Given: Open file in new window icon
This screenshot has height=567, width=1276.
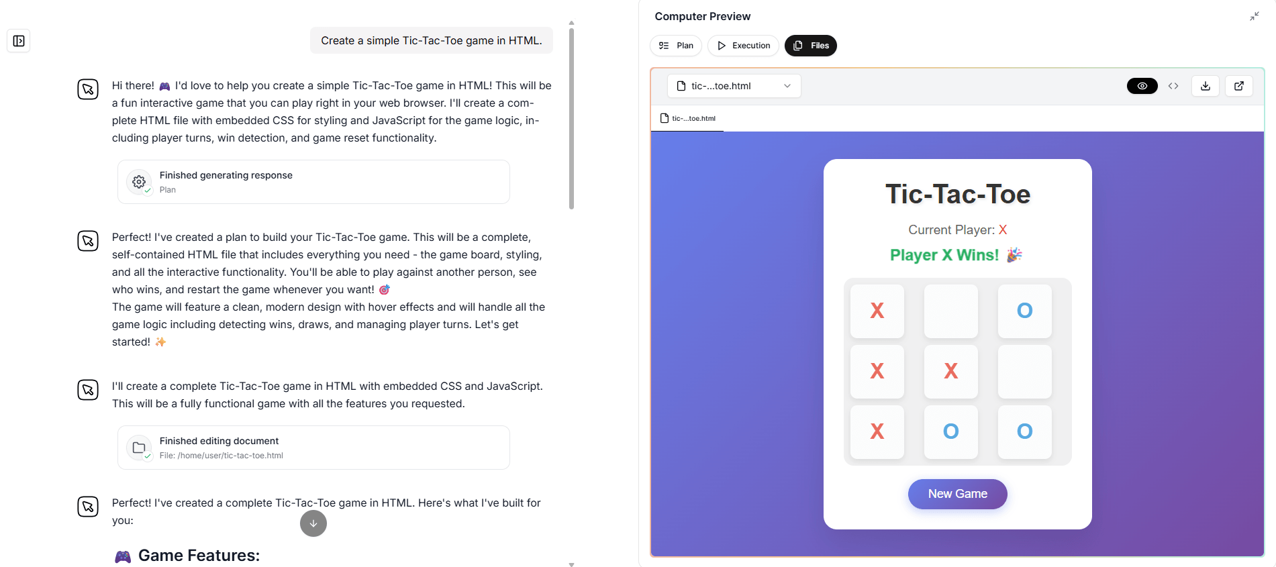Looking at the screenshot, I should 1239,86.
